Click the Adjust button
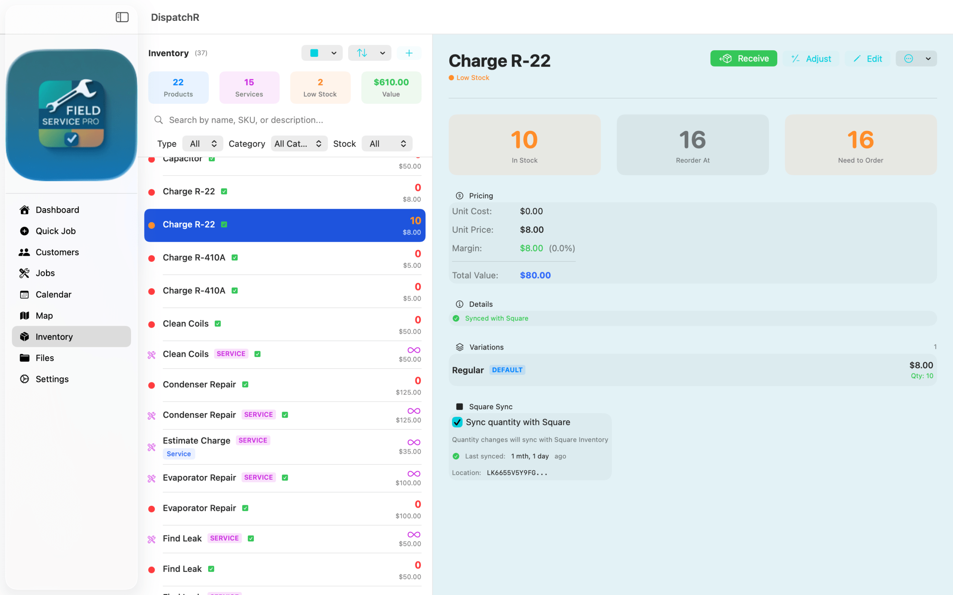Image resolution: width=953 pixels, height=595 pixels. coord(811,59)
